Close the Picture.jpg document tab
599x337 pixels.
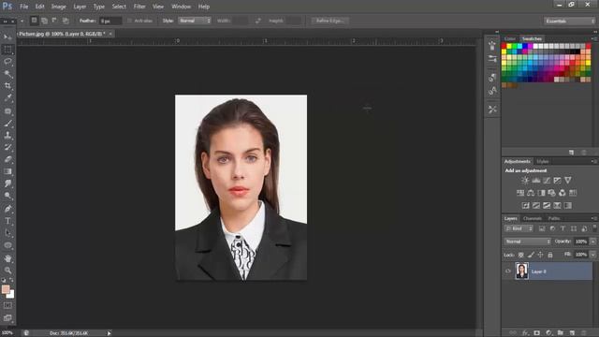(x=110, y=34)
